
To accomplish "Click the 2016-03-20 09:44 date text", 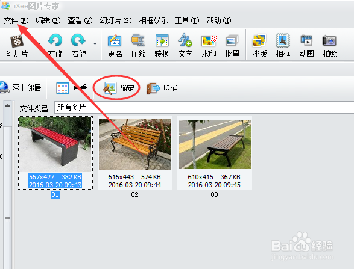I will point(134,185).
